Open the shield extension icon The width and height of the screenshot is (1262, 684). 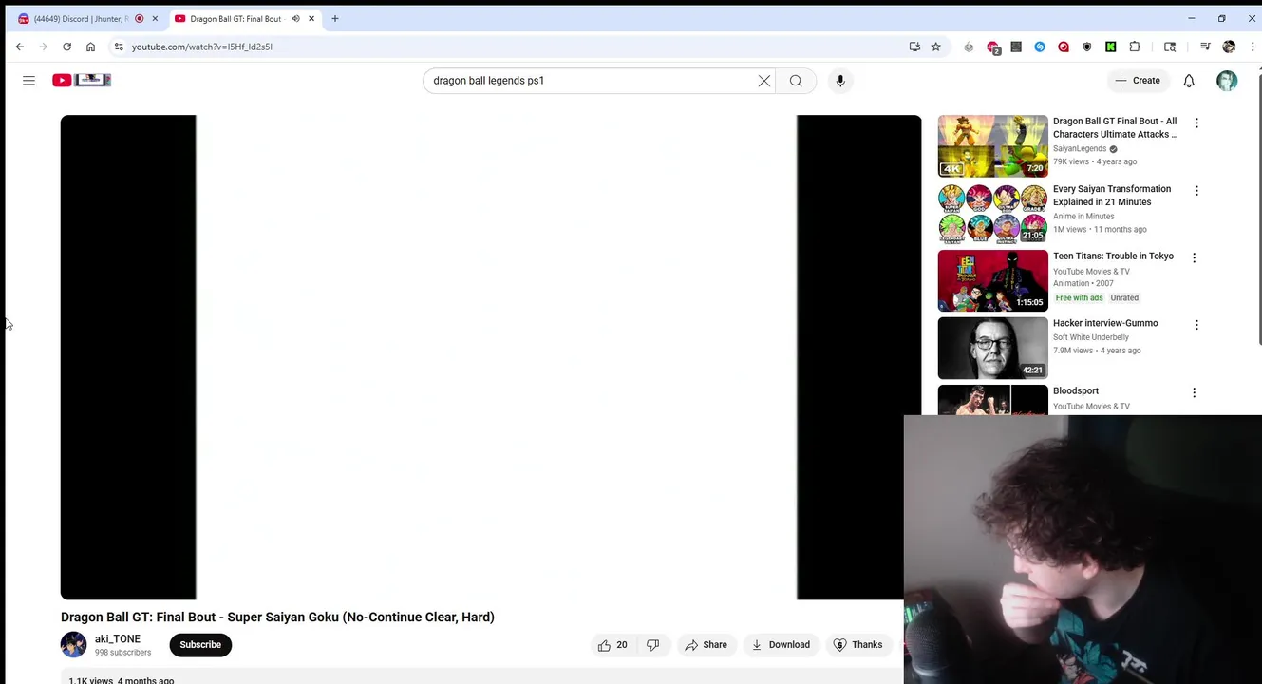click(1087, 47)
